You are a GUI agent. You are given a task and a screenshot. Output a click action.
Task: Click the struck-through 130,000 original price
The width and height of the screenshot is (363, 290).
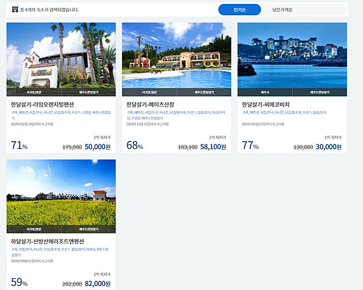[303, 147]
